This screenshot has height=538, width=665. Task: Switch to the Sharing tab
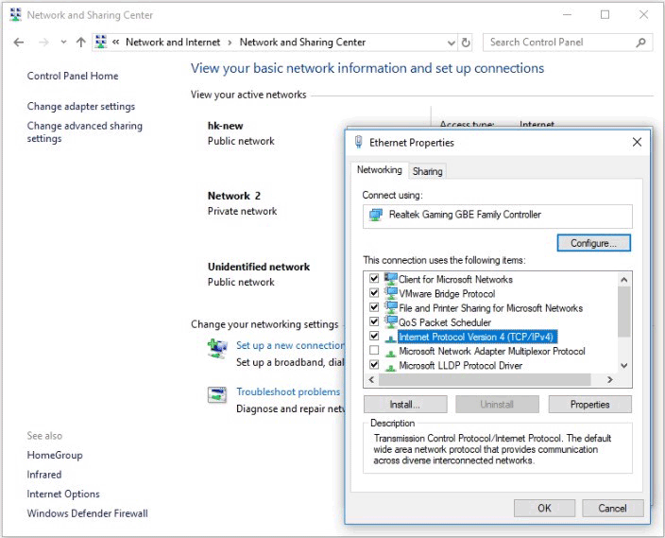[428, 171]
